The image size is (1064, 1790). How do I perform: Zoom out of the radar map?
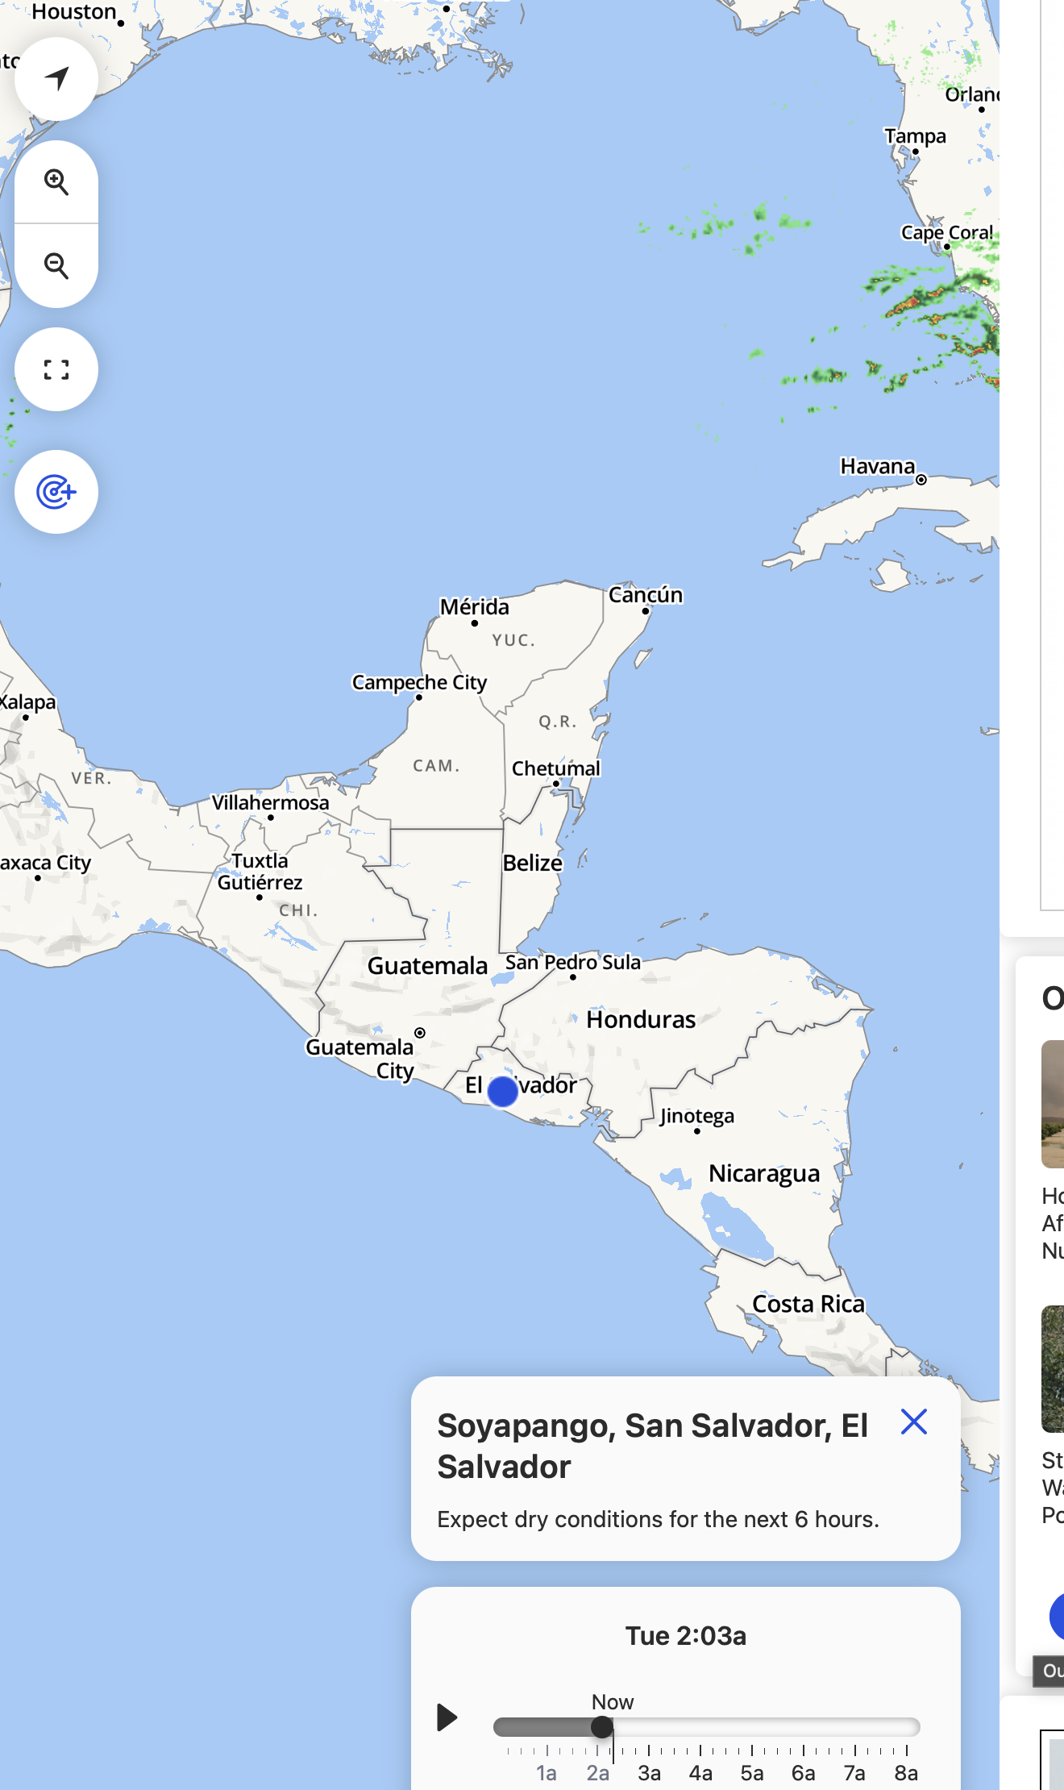[x=56, y=265]
